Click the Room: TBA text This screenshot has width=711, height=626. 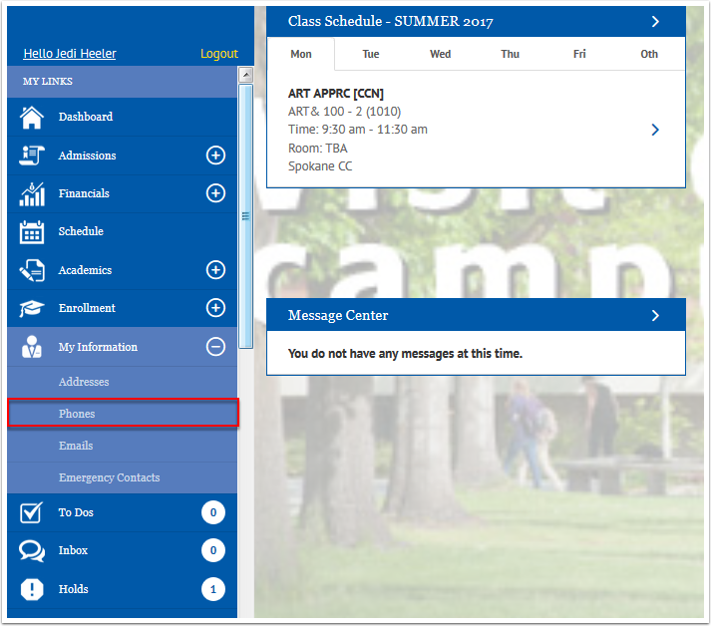click(x=317, y=149)
